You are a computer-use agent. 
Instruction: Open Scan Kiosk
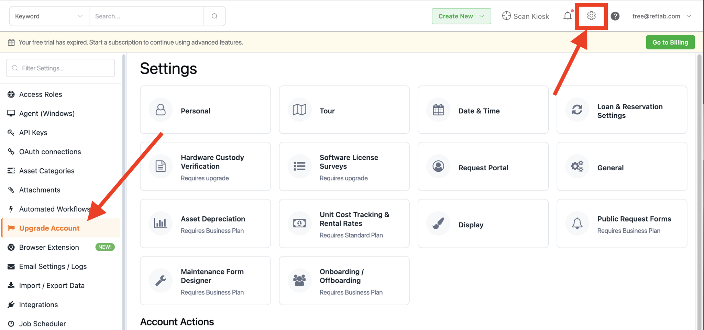(526, 16)
